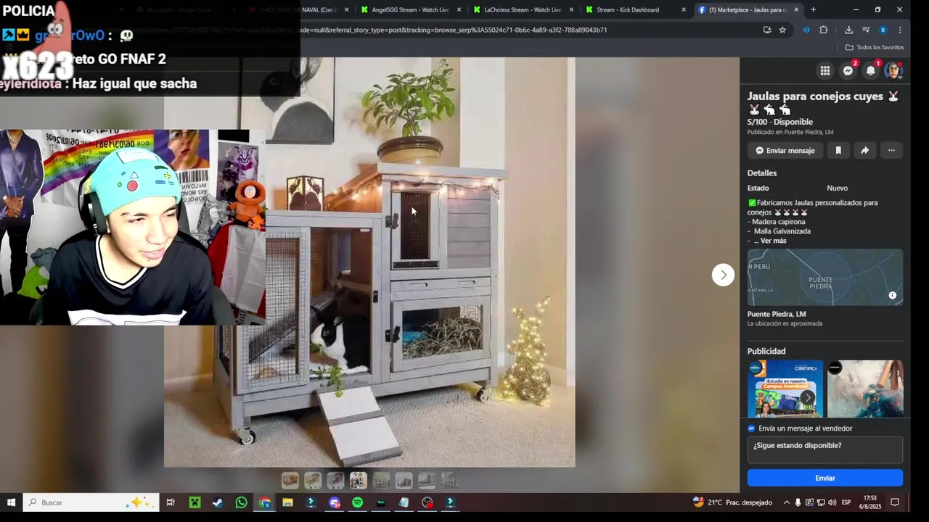Image resolution: width=929 pixels, height=522 pixels.
Task: Open Todos los favoritos bookmarks folder
Action: 875,47
